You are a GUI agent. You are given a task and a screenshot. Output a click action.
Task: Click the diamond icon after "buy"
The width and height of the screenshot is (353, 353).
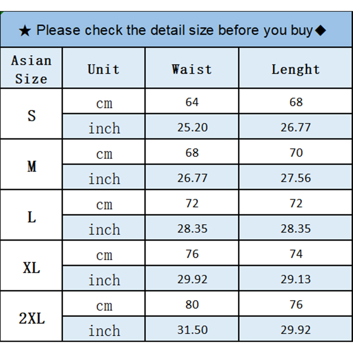click(321, 30)
